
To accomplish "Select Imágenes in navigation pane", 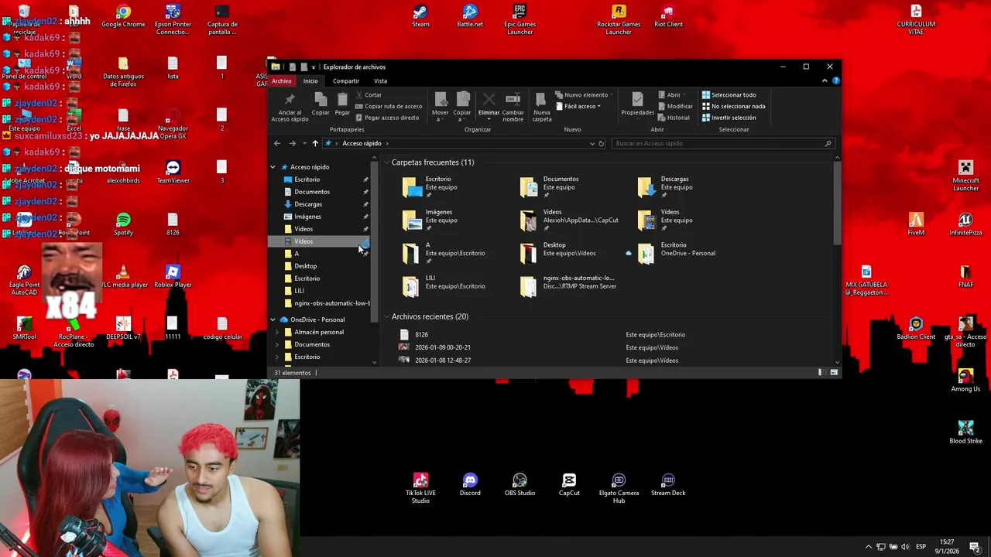I will (307, 217).
